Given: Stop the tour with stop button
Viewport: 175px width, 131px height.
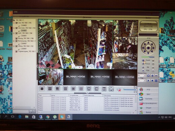Looking at the screenshot, I should click(x=152, y=80).
